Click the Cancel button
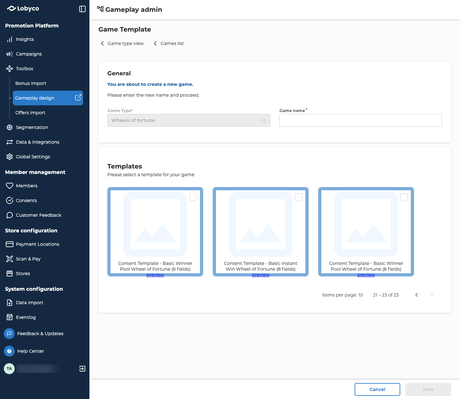460x399 pixels. 377,389
